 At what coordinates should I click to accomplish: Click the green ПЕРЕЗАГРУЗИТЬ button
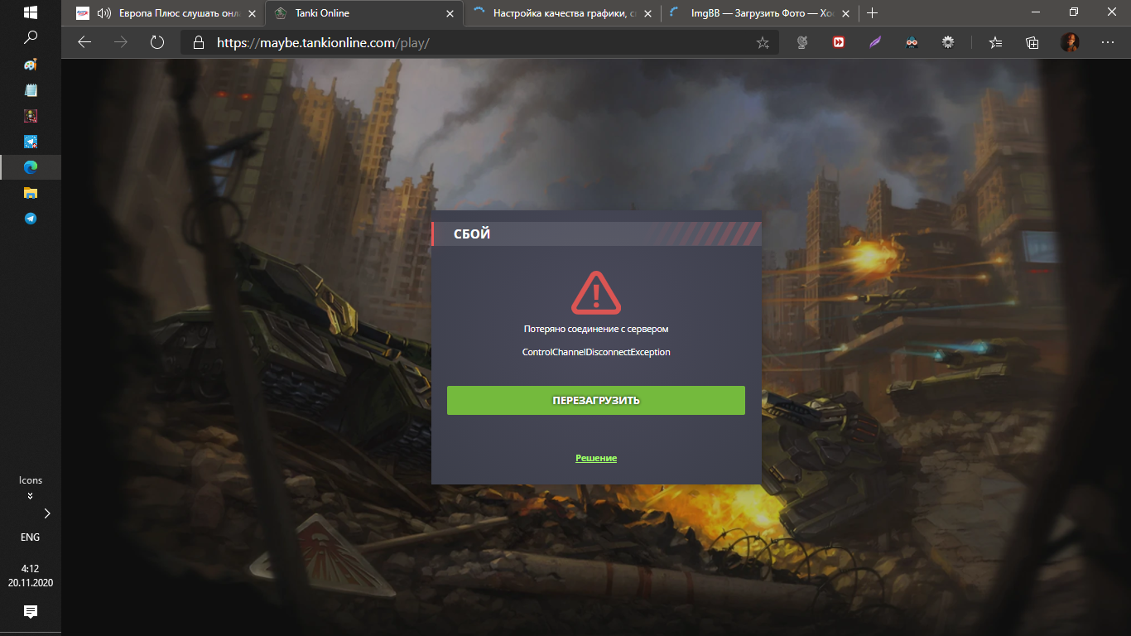(596, 401)
